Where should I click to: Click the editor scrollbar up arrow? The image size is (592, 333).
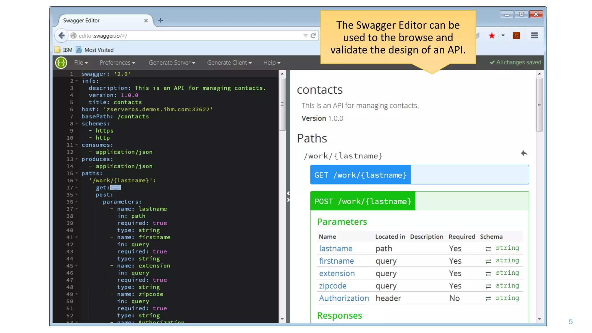click(282, 74)
